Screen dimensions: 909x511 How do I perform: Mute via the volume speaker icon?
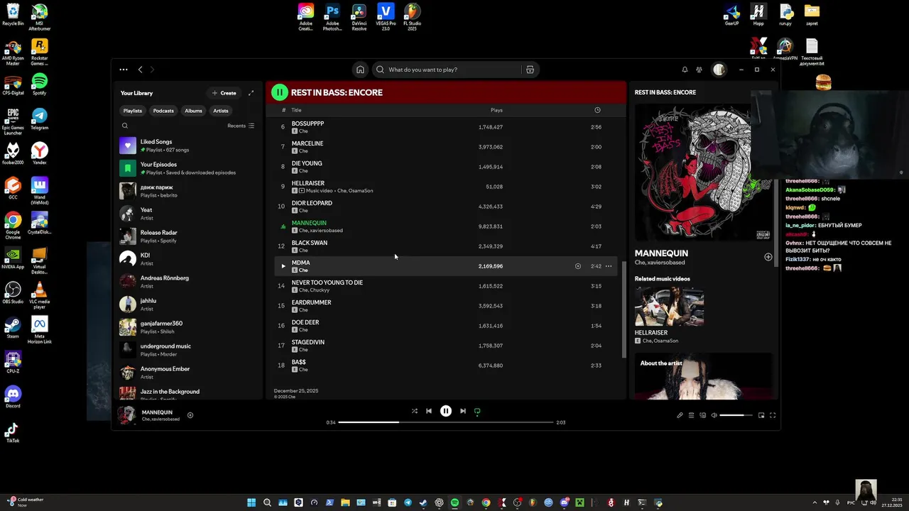coord(714,415)
